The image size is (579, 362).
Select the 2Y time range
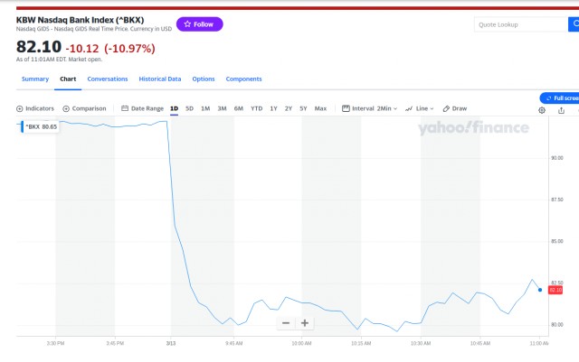point(289,108)
